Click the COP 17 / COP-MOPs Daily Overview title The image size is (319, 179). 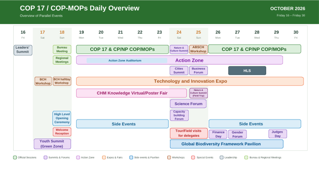click(80, 8)
